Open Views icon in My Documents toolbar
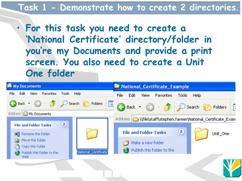This screenshot has height=181, width=242. (111, 104)
